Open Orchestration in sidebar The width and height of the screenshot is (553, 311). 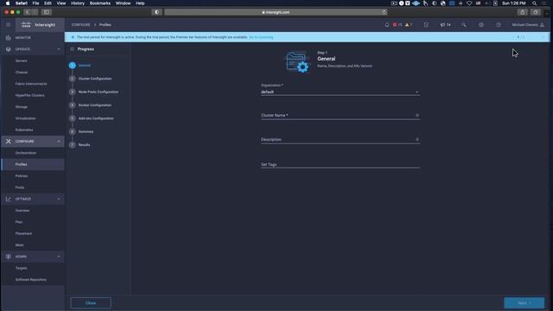tap(26, 153)
